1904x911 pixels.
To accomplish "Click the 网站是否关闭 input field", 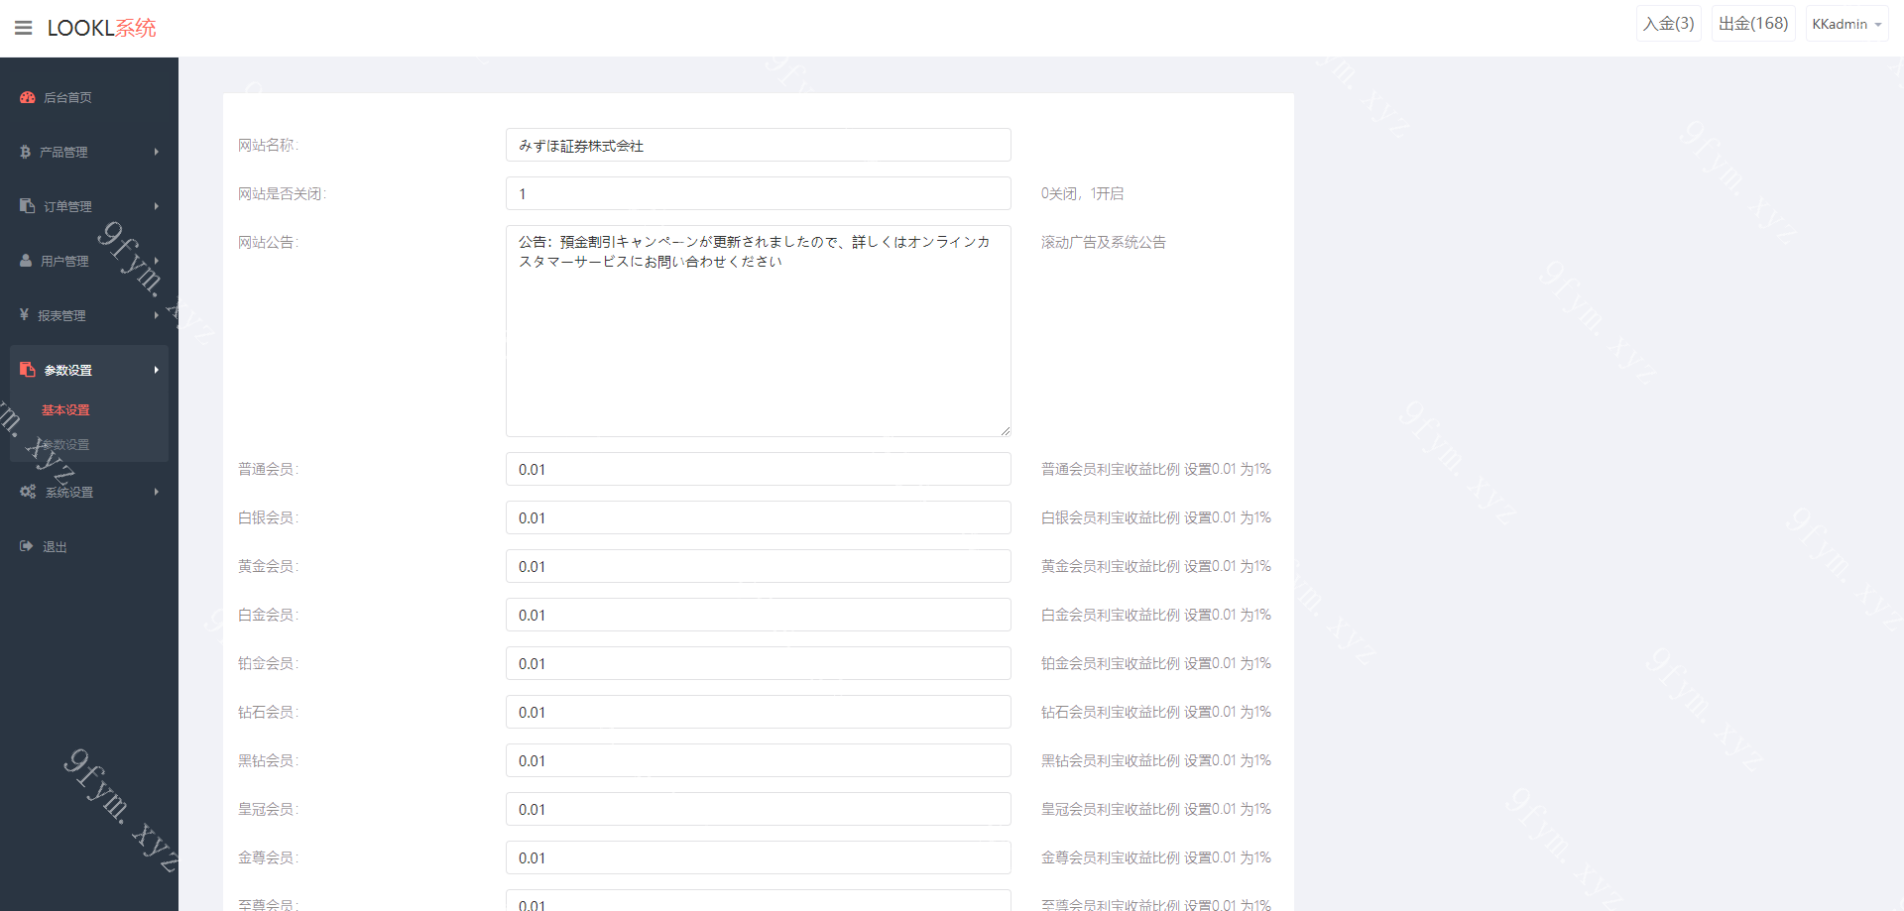I will click(x=759, y=193).
